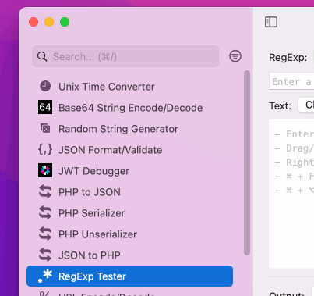Viewport: 314px width, 296px height.
Task: Close the window with red button
Action: [34, 22]
